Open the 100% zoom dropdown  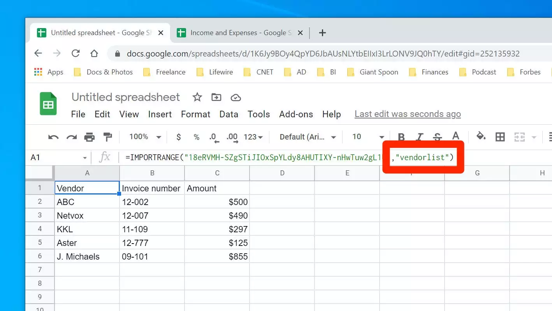click(145, 137)
